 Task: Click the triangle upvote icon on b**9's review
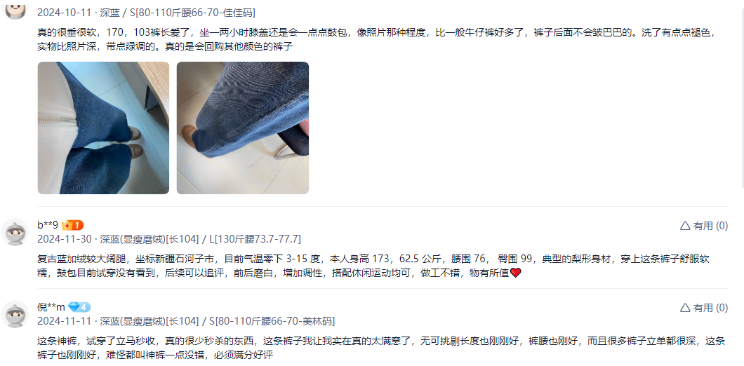click(684, 226)
